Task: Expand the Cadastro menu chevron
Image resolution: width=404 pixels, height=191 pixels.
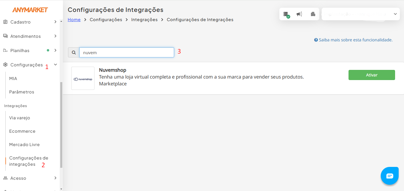Action: click(x=55, y=22)
